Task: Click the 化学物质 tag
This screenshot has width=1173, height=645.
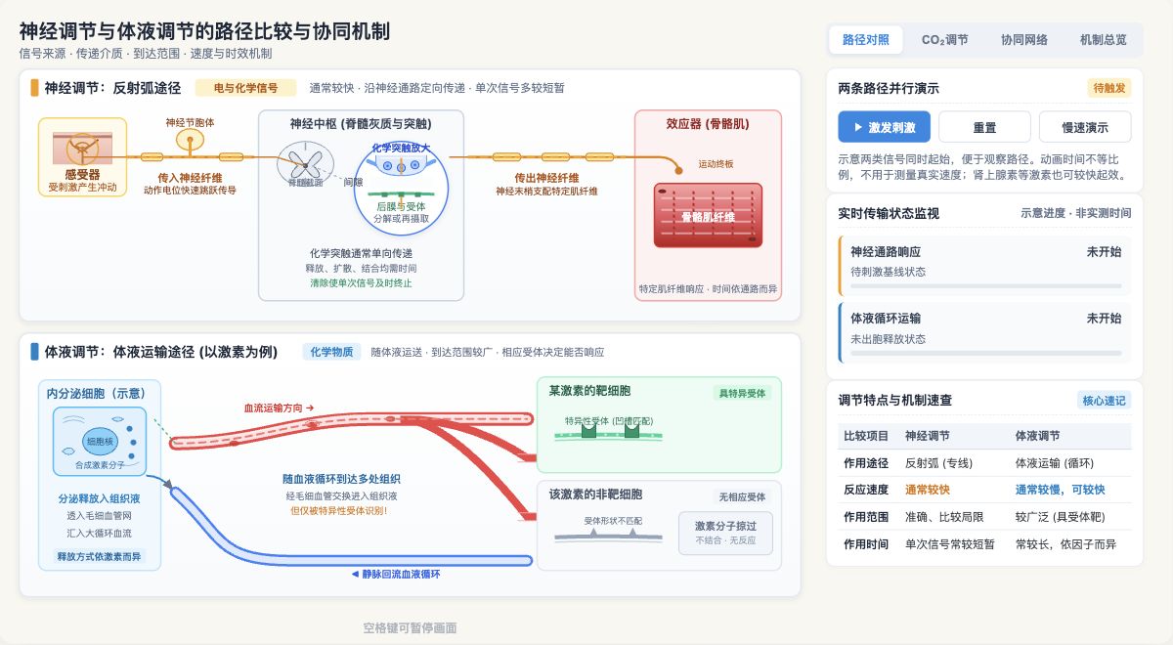Action: [331, 352]
